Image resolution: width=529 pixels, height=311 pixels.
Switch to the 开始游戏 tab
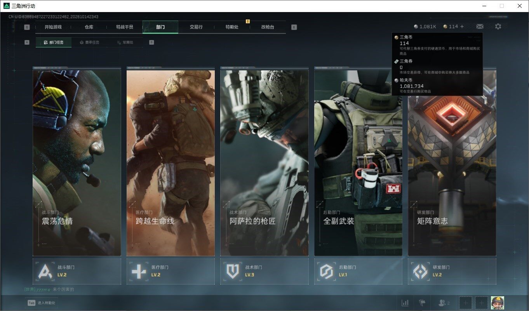coord(53,27)
